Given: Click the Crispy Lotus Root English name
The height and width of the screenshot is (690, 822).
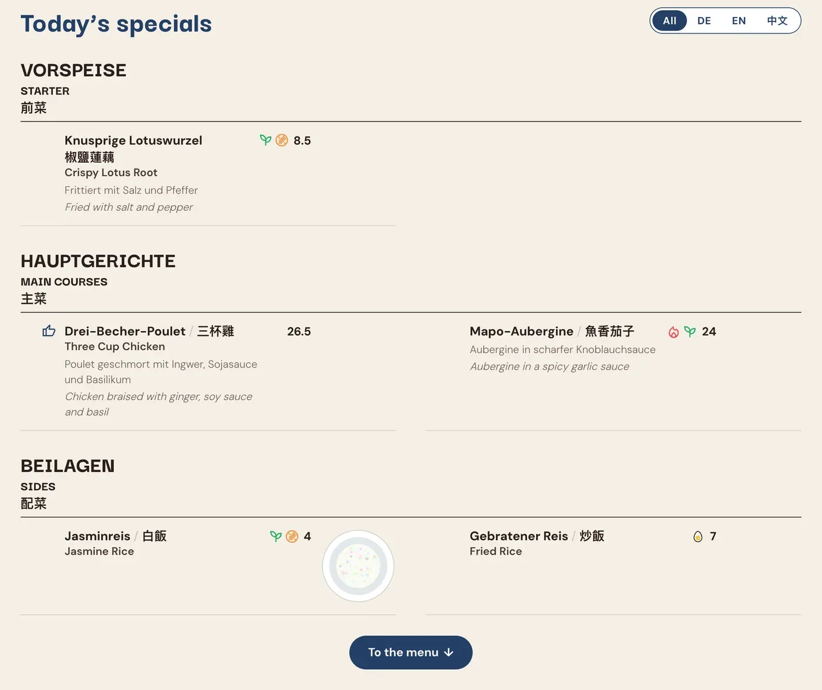Looking at the screenshot, I should (111, 173).
